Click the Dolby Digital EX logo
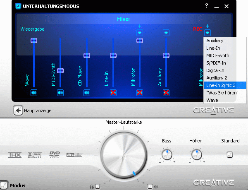This screenshot has width=248, height=190. 34,155
